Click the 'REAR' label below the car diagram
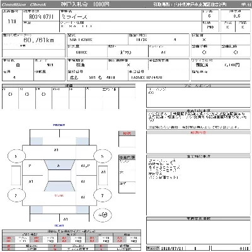 (x=59, y=226)
